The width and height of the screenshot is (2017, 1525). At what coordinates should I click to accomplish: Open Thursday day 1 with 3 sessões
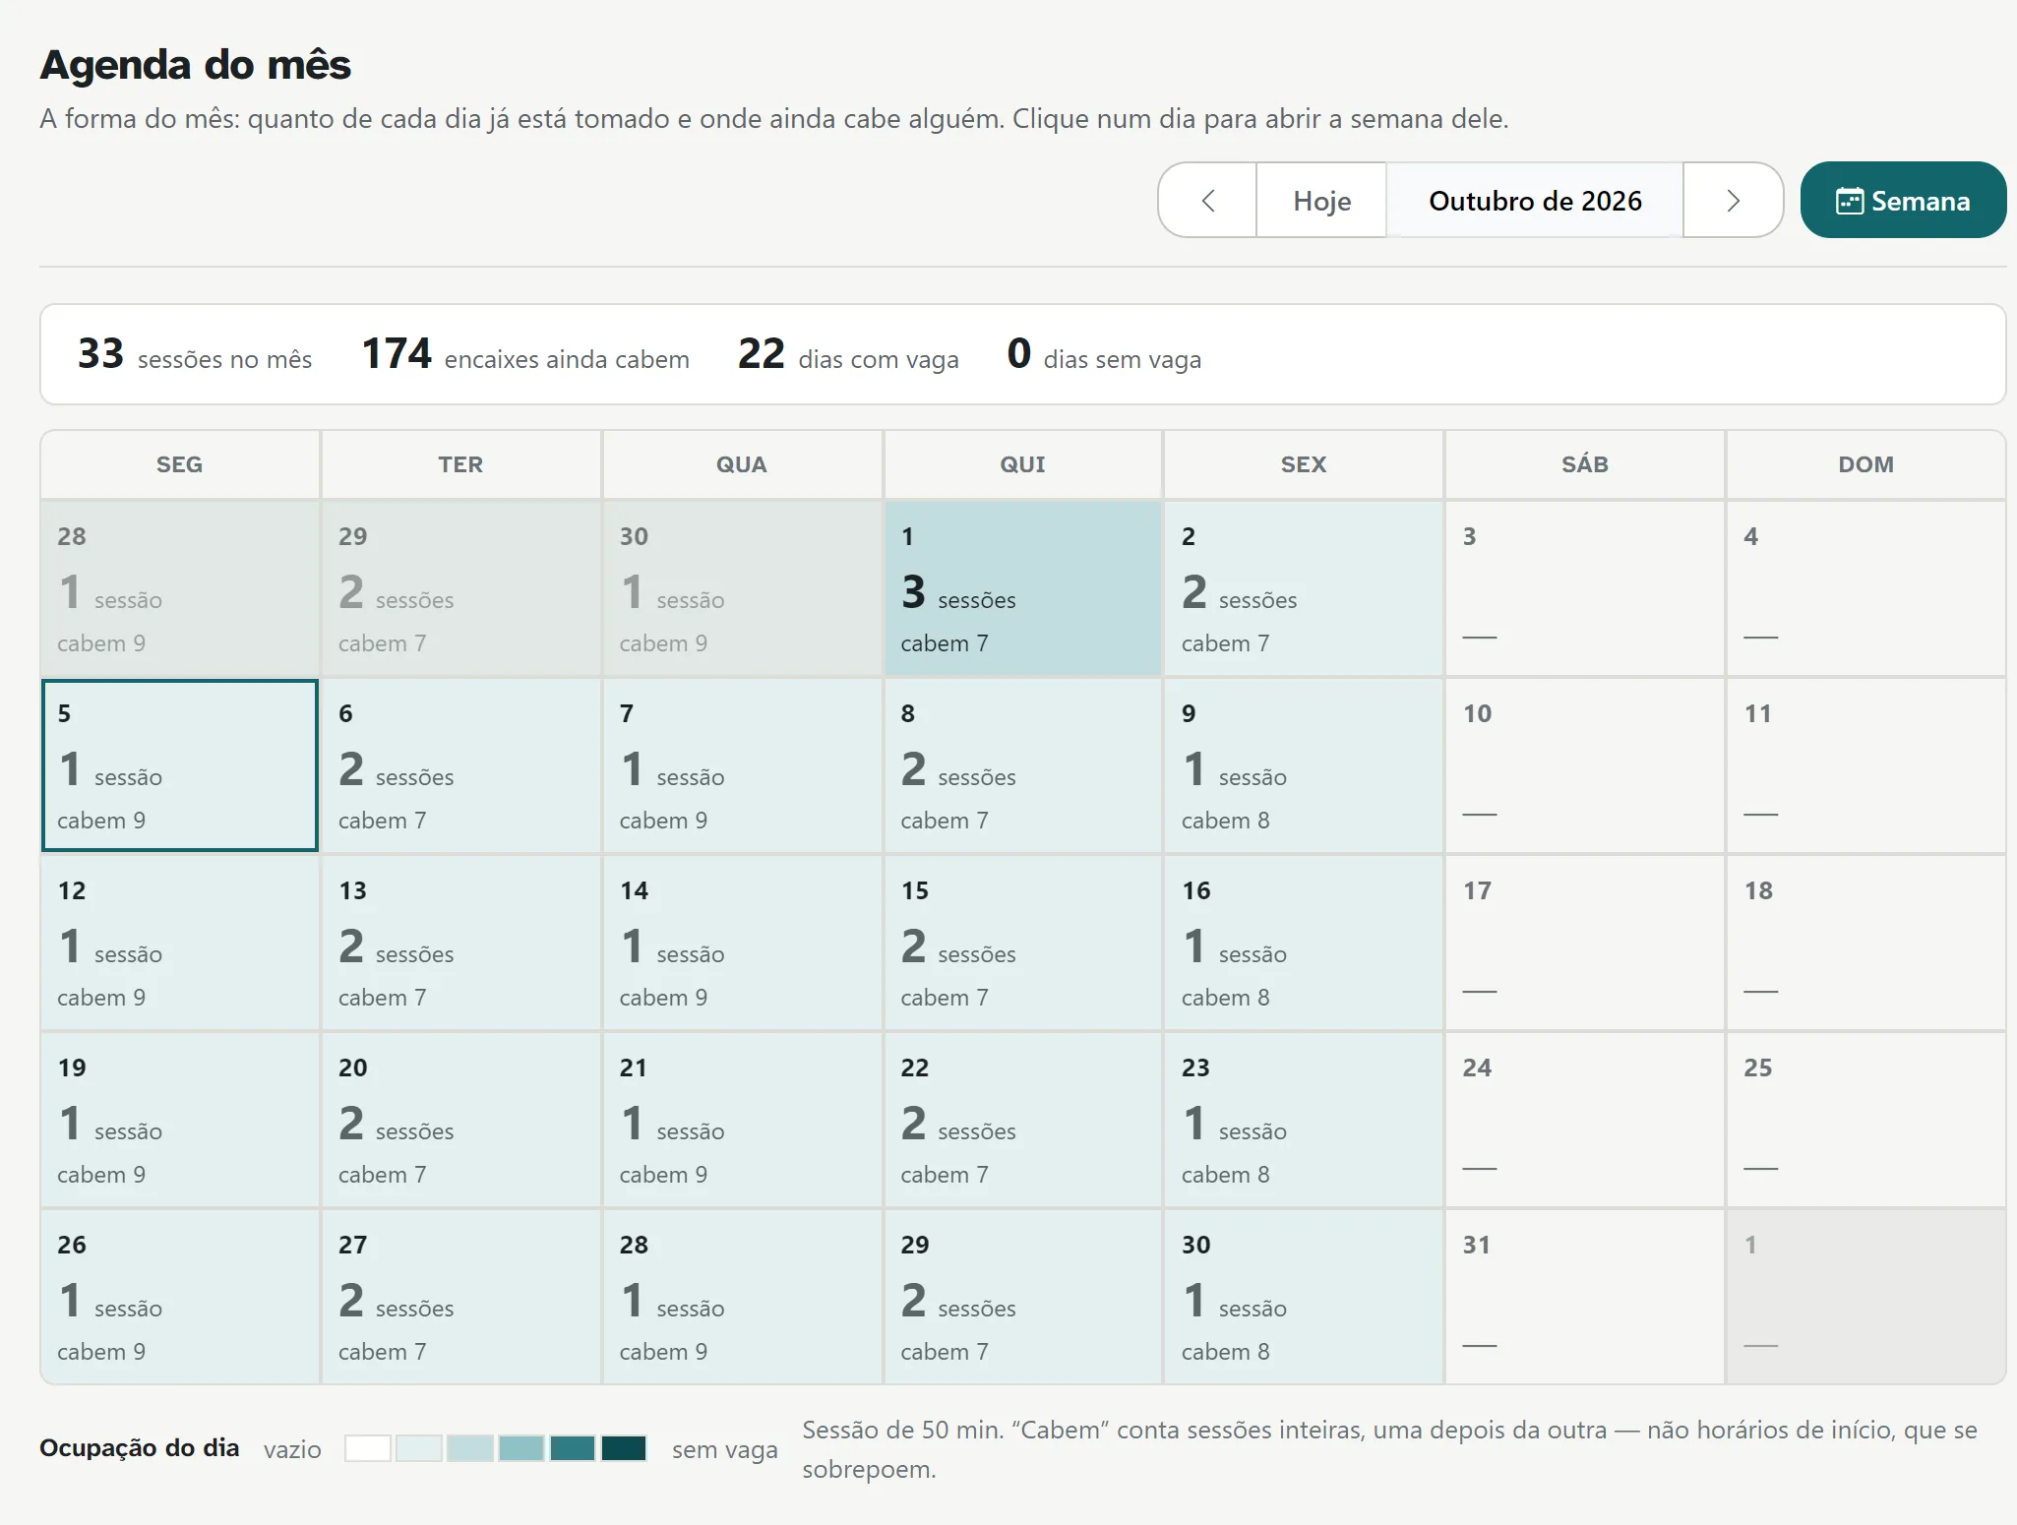tap(1023, 588)
